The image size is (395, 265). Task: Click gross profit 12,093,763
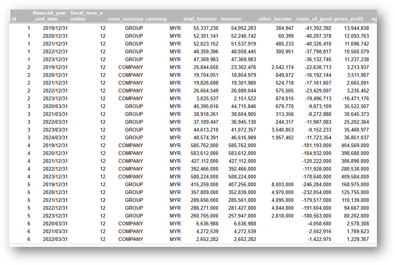357,36
